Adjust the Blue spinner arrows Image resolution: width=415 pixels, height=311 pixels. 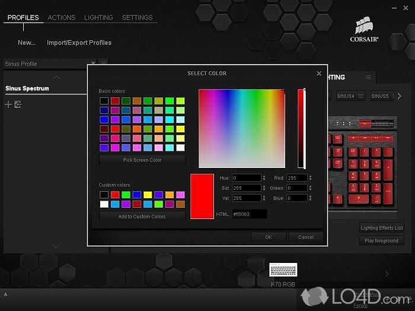[x=310, y=198]
